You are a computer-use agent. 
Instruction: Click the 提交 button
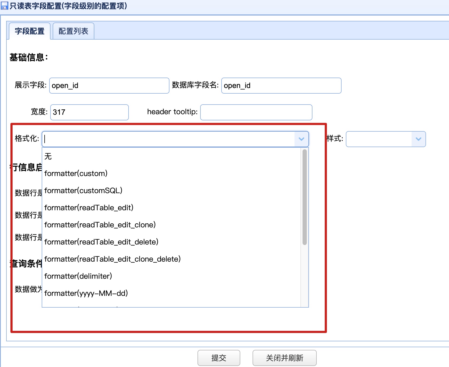tap(219, 358)
